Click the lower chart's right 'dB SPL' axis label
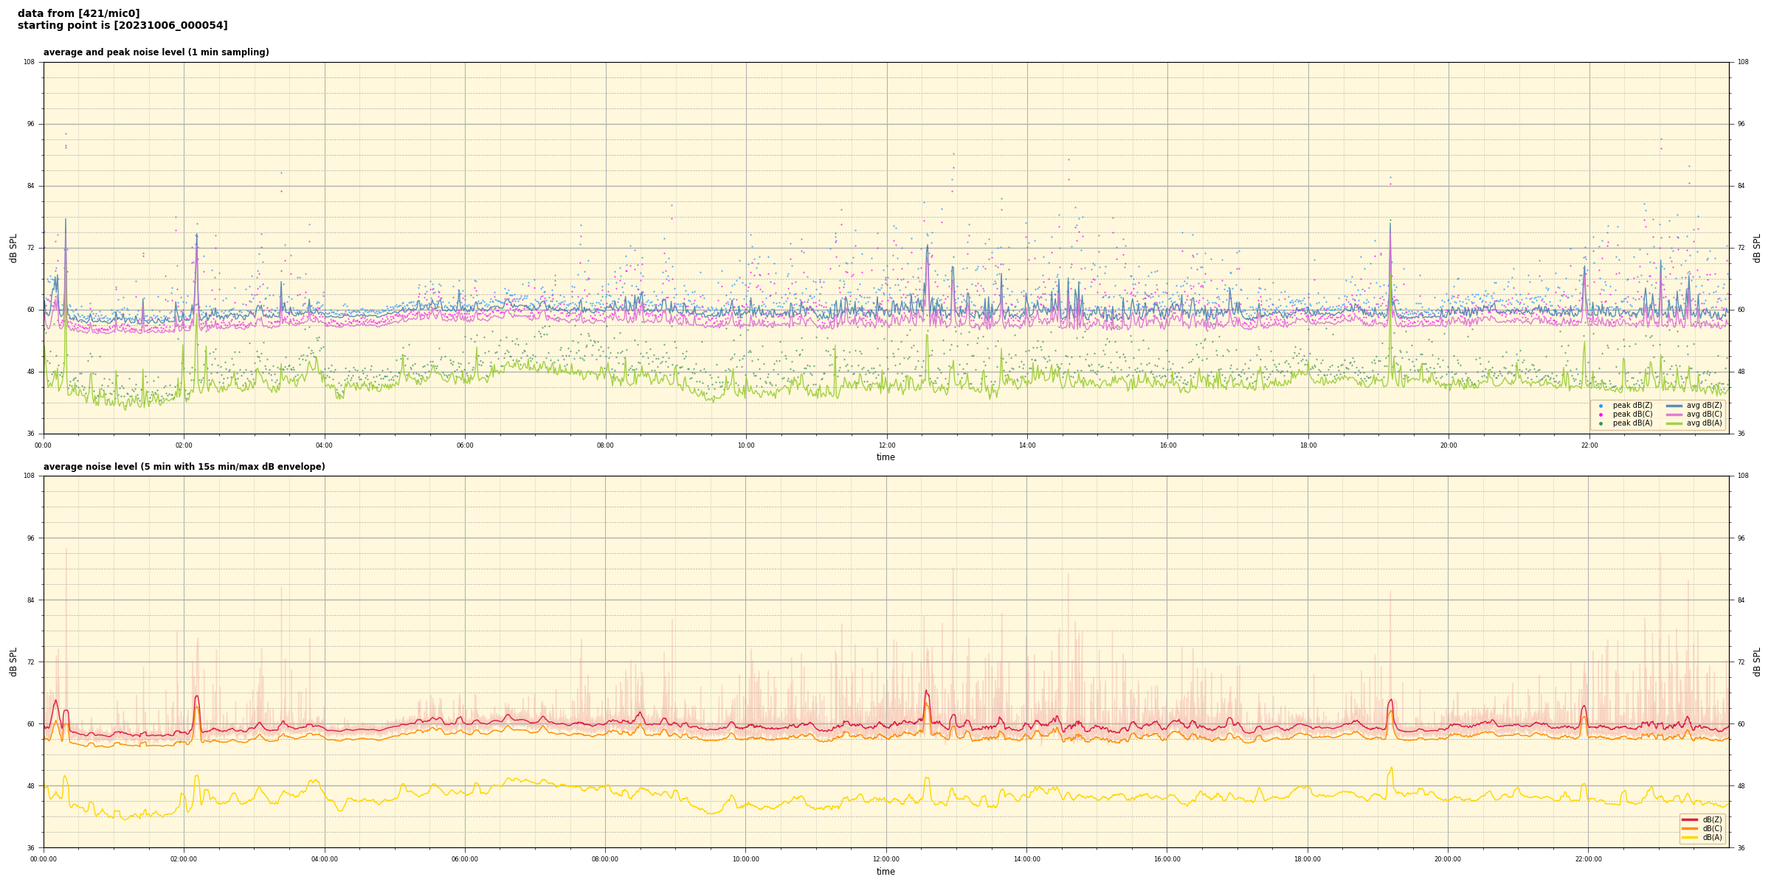Screen dimensions: 1771x885 point(1757,662)
